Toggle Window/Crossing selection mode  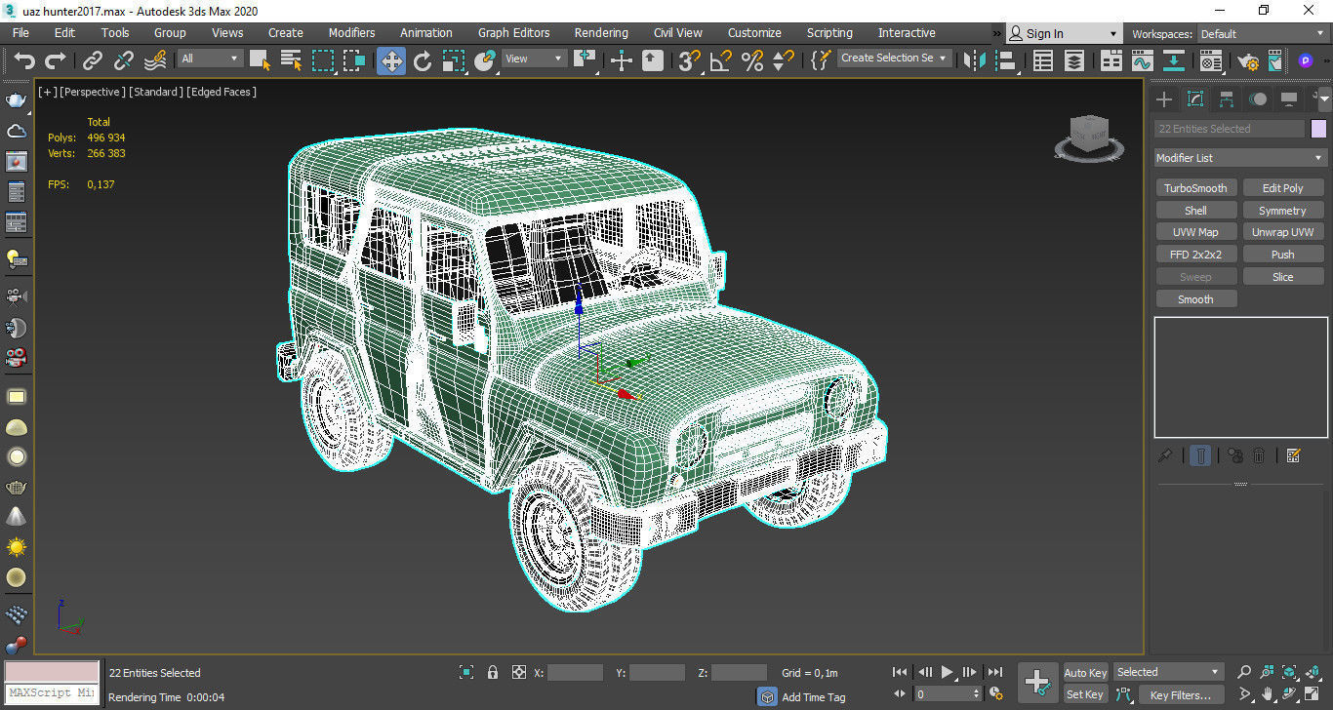[354, 60]
